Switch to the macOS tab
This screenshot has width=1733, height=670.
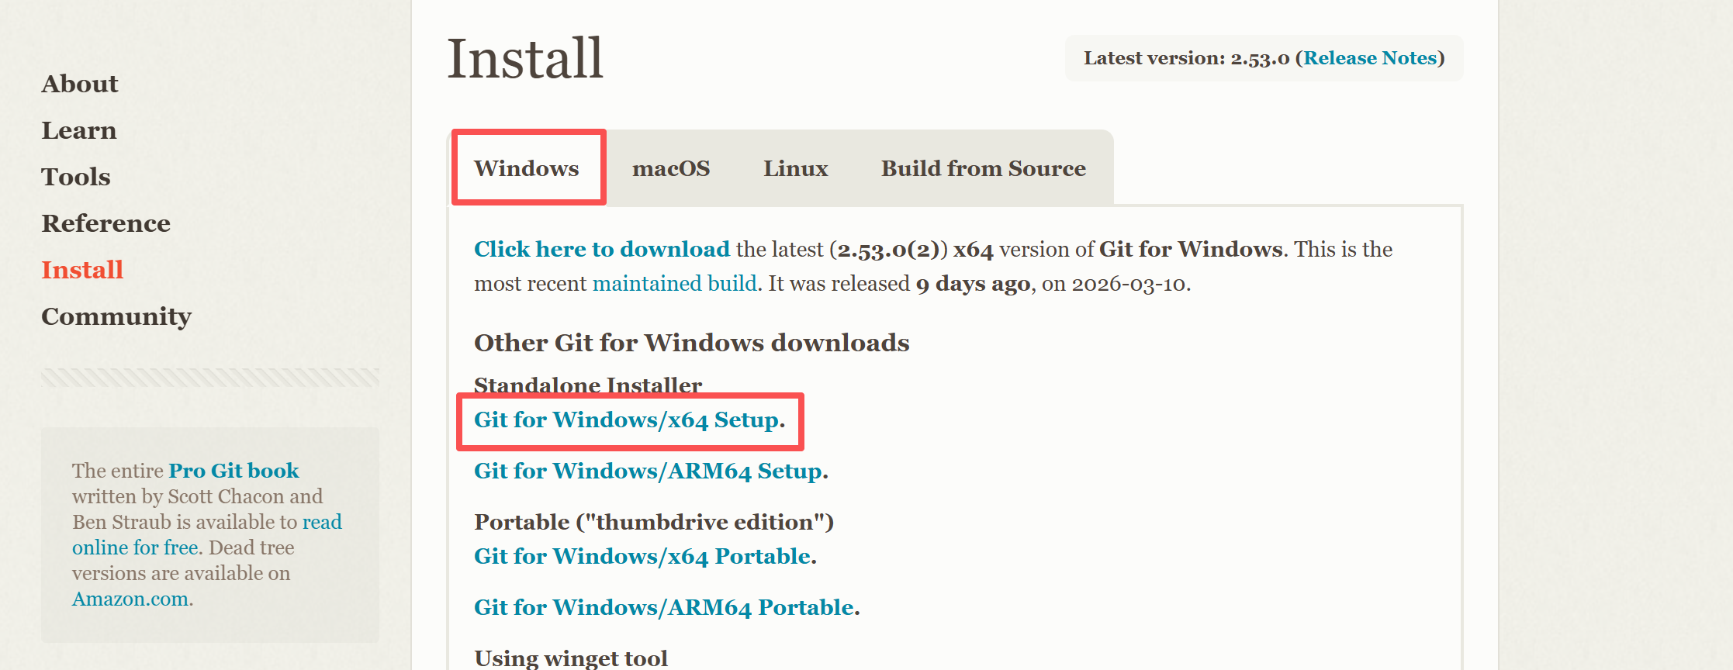[671, 168]
